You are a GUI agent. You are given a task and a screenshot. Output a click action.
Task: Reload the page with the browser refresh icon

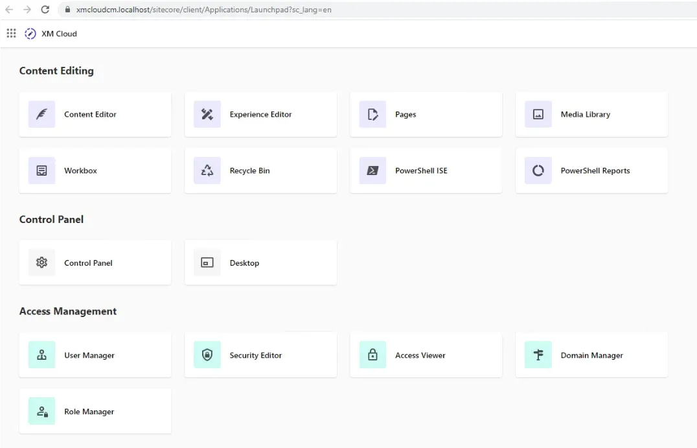45,9
